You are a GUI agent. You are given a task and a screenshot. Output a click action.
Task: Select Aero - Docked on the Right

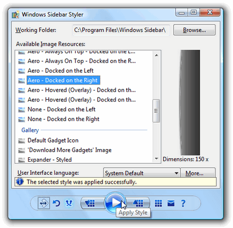(64, 81)
